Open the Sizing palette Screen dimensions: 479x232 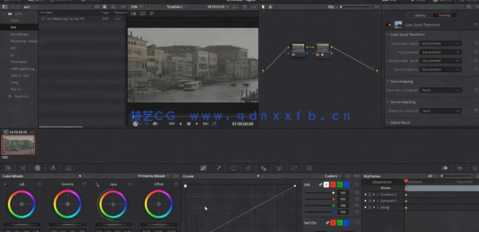[294, 168]
